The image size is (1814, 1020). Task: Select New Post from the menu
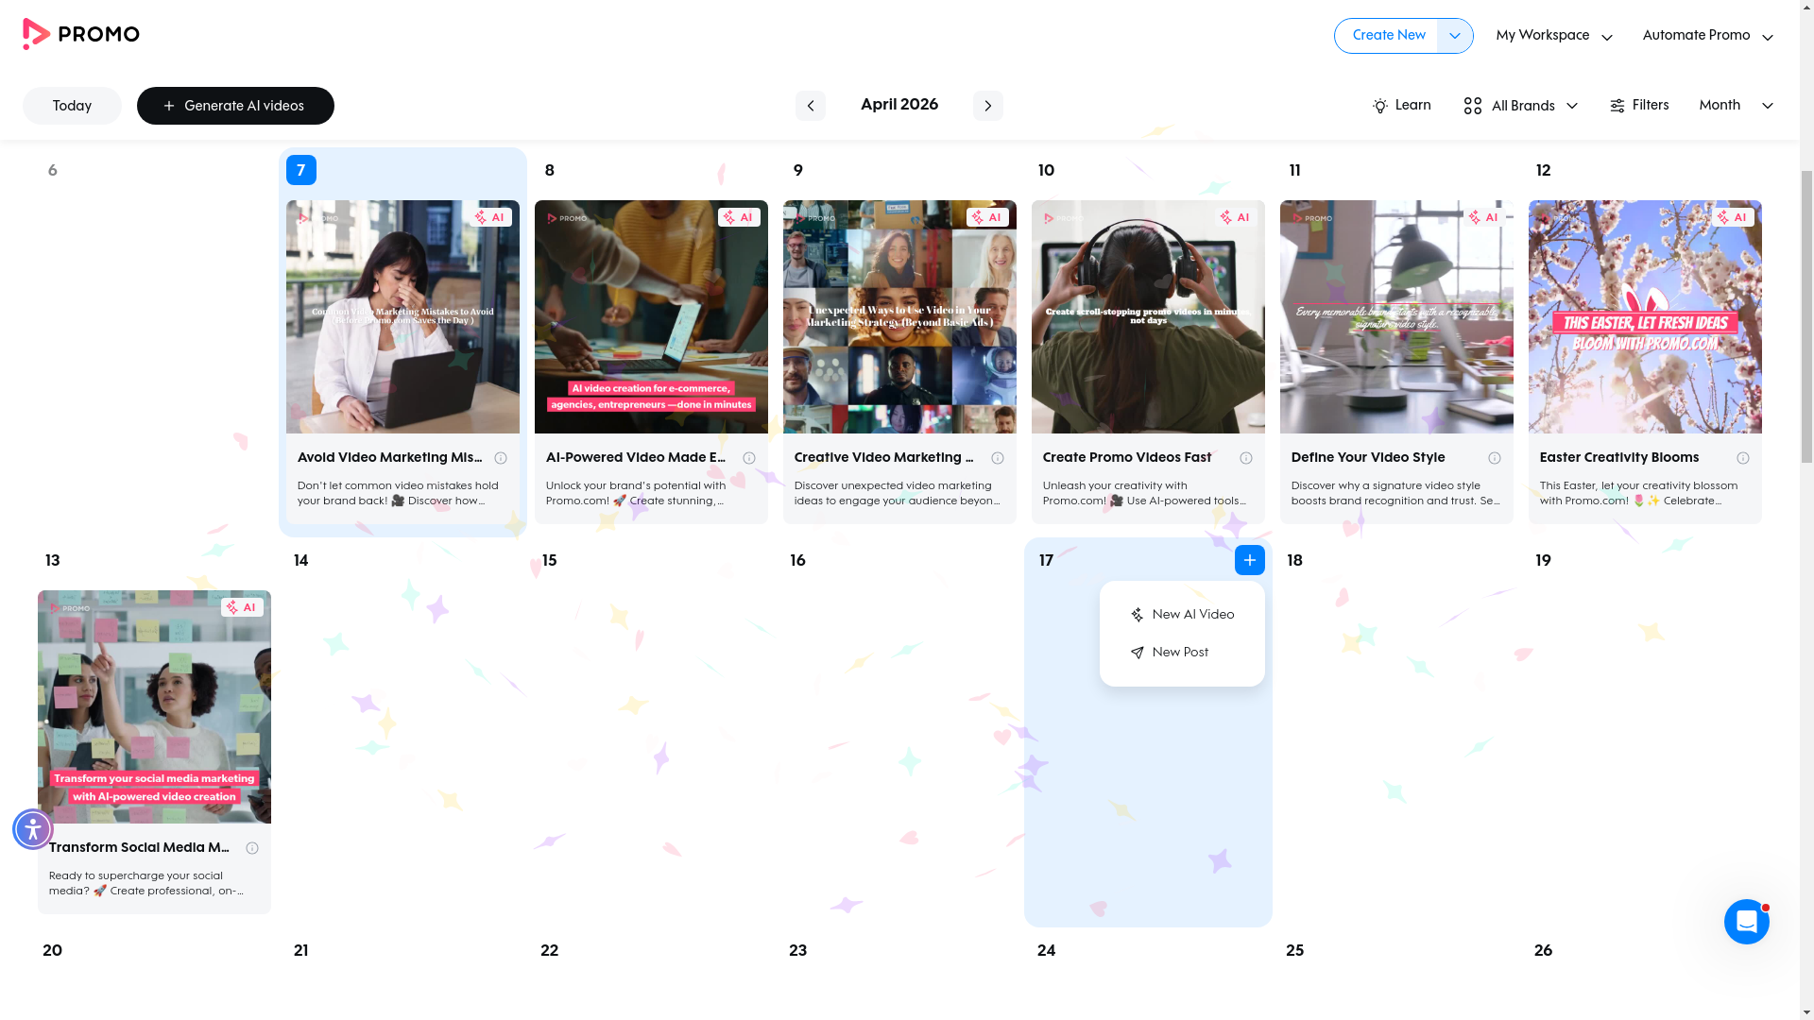pyautogui.click(x=1179, y=652)
